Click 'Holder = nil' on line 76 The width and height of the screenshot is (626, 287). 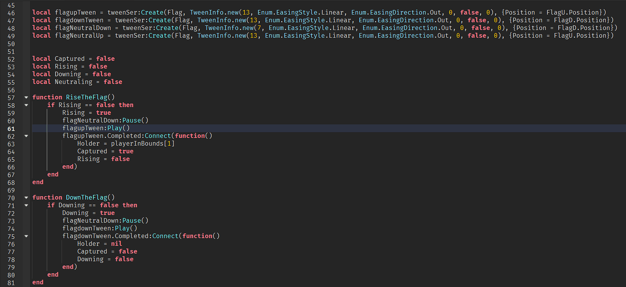(x=100, y=244)
